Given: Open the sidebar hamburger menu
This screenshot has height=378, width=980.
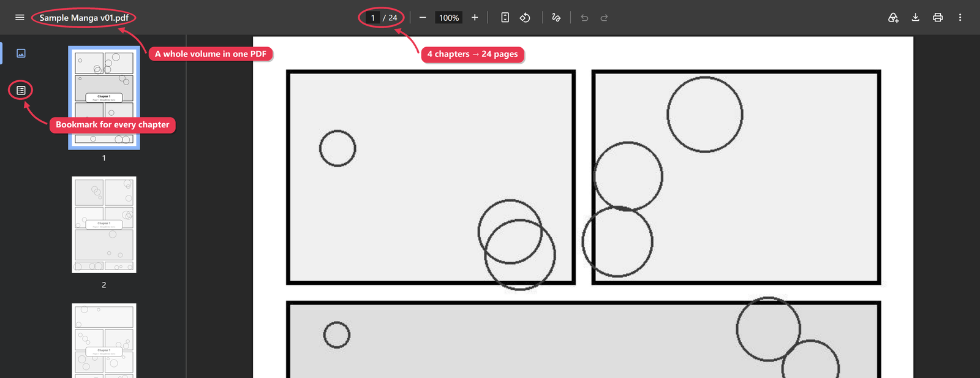Looking at the screenshot, I should (x=20, y=18).
